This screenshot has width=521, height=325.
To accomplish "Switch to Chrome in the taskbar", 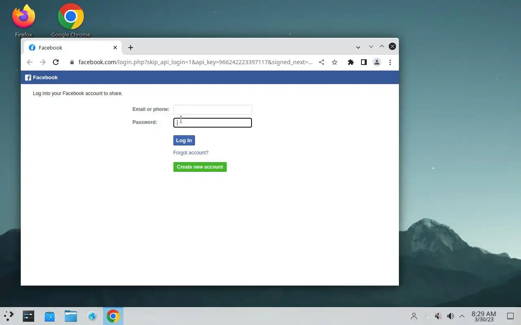I will click(x=113, y=316).
